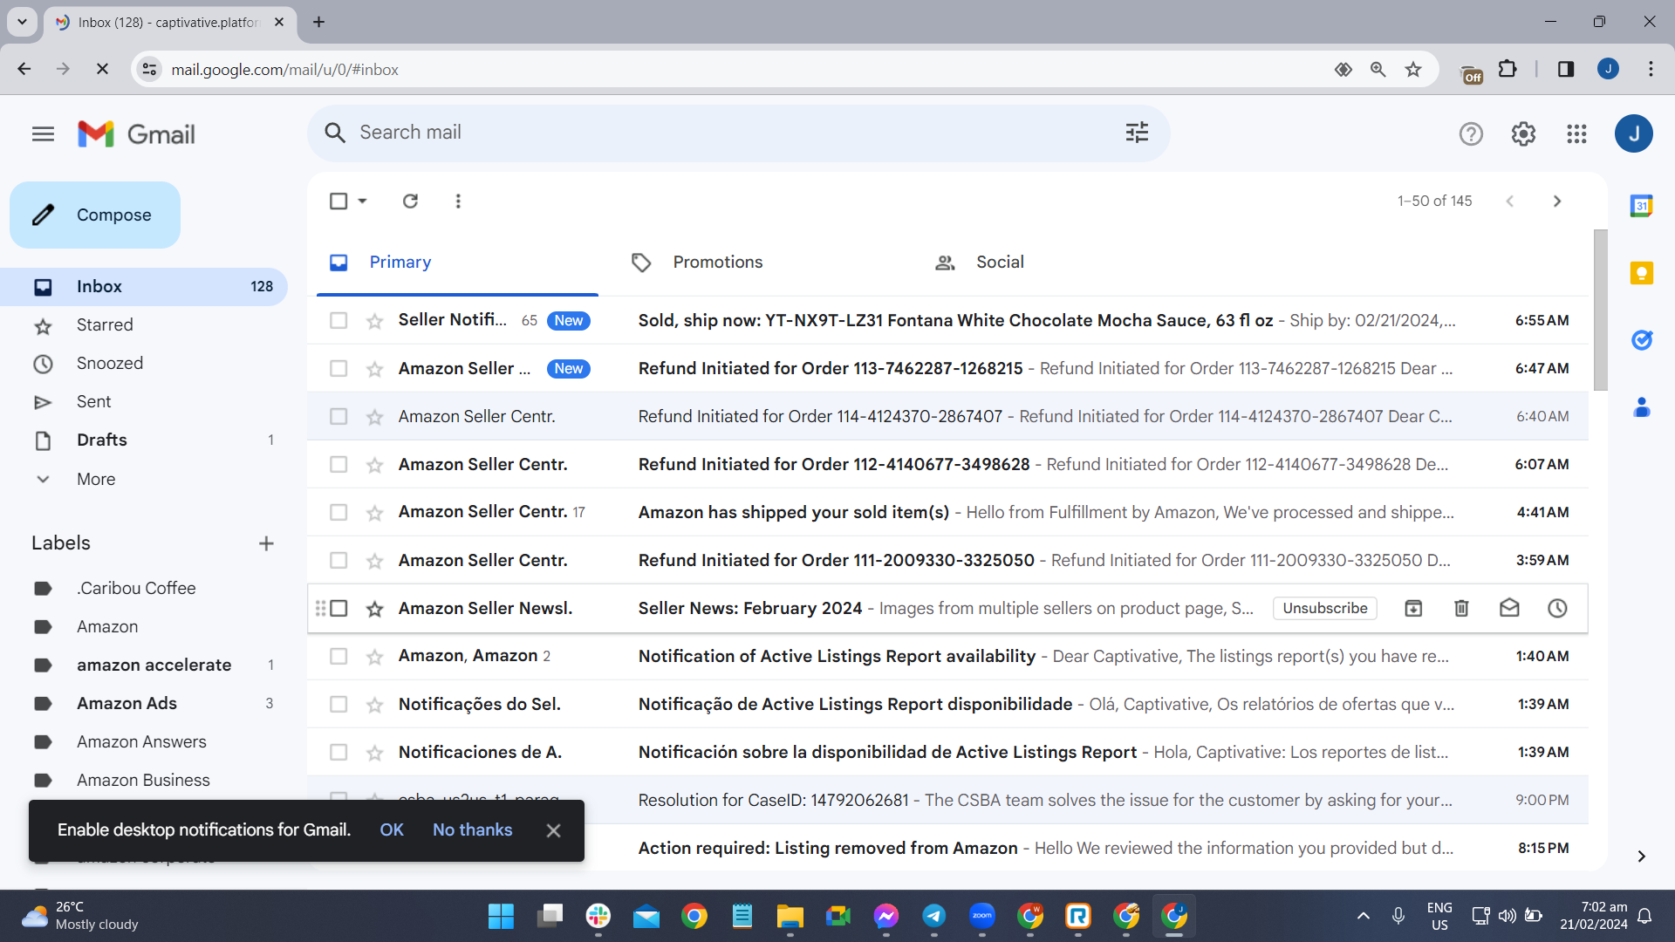Open the Settings gear icon
This screenshot has height=942, width=1675.
click(x=1523, y=134)
